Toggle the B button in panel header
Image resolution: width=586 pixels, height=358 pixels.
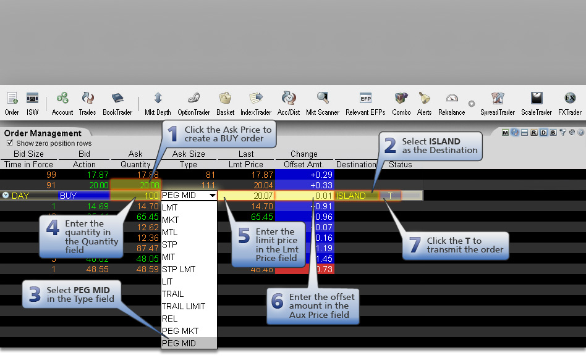(553, 133)
